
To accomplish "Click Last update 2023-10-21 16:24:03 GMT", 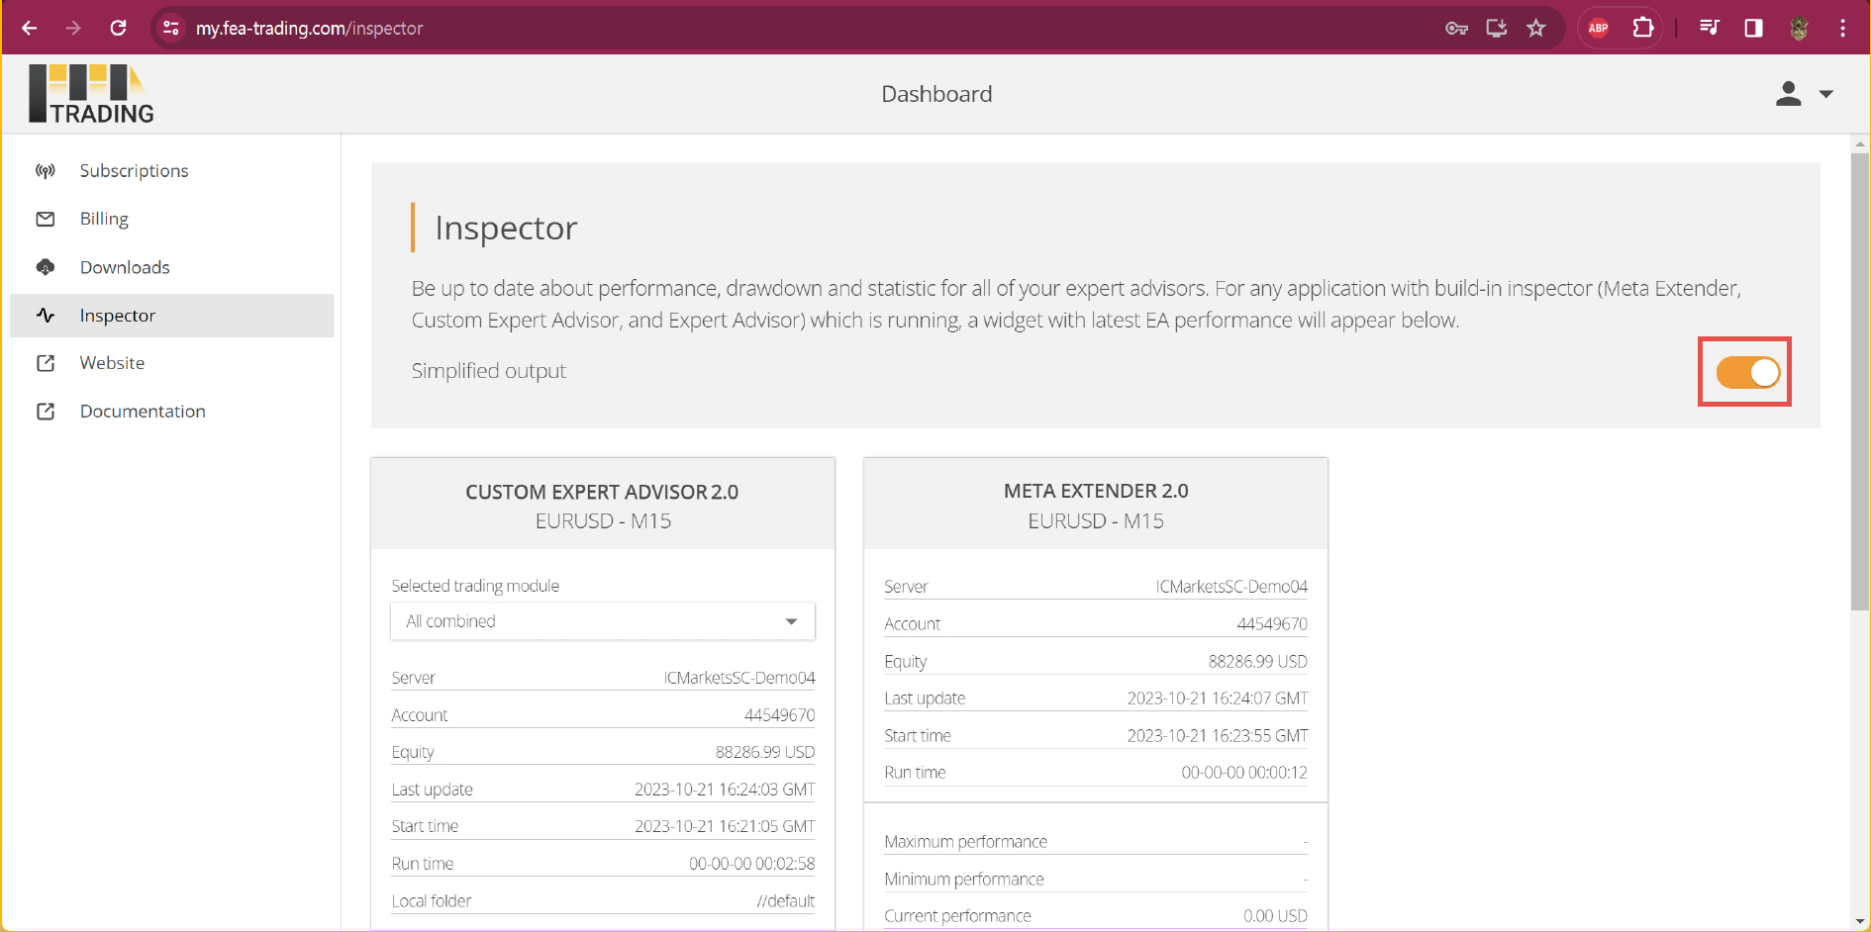I will [x=725, y=790].
